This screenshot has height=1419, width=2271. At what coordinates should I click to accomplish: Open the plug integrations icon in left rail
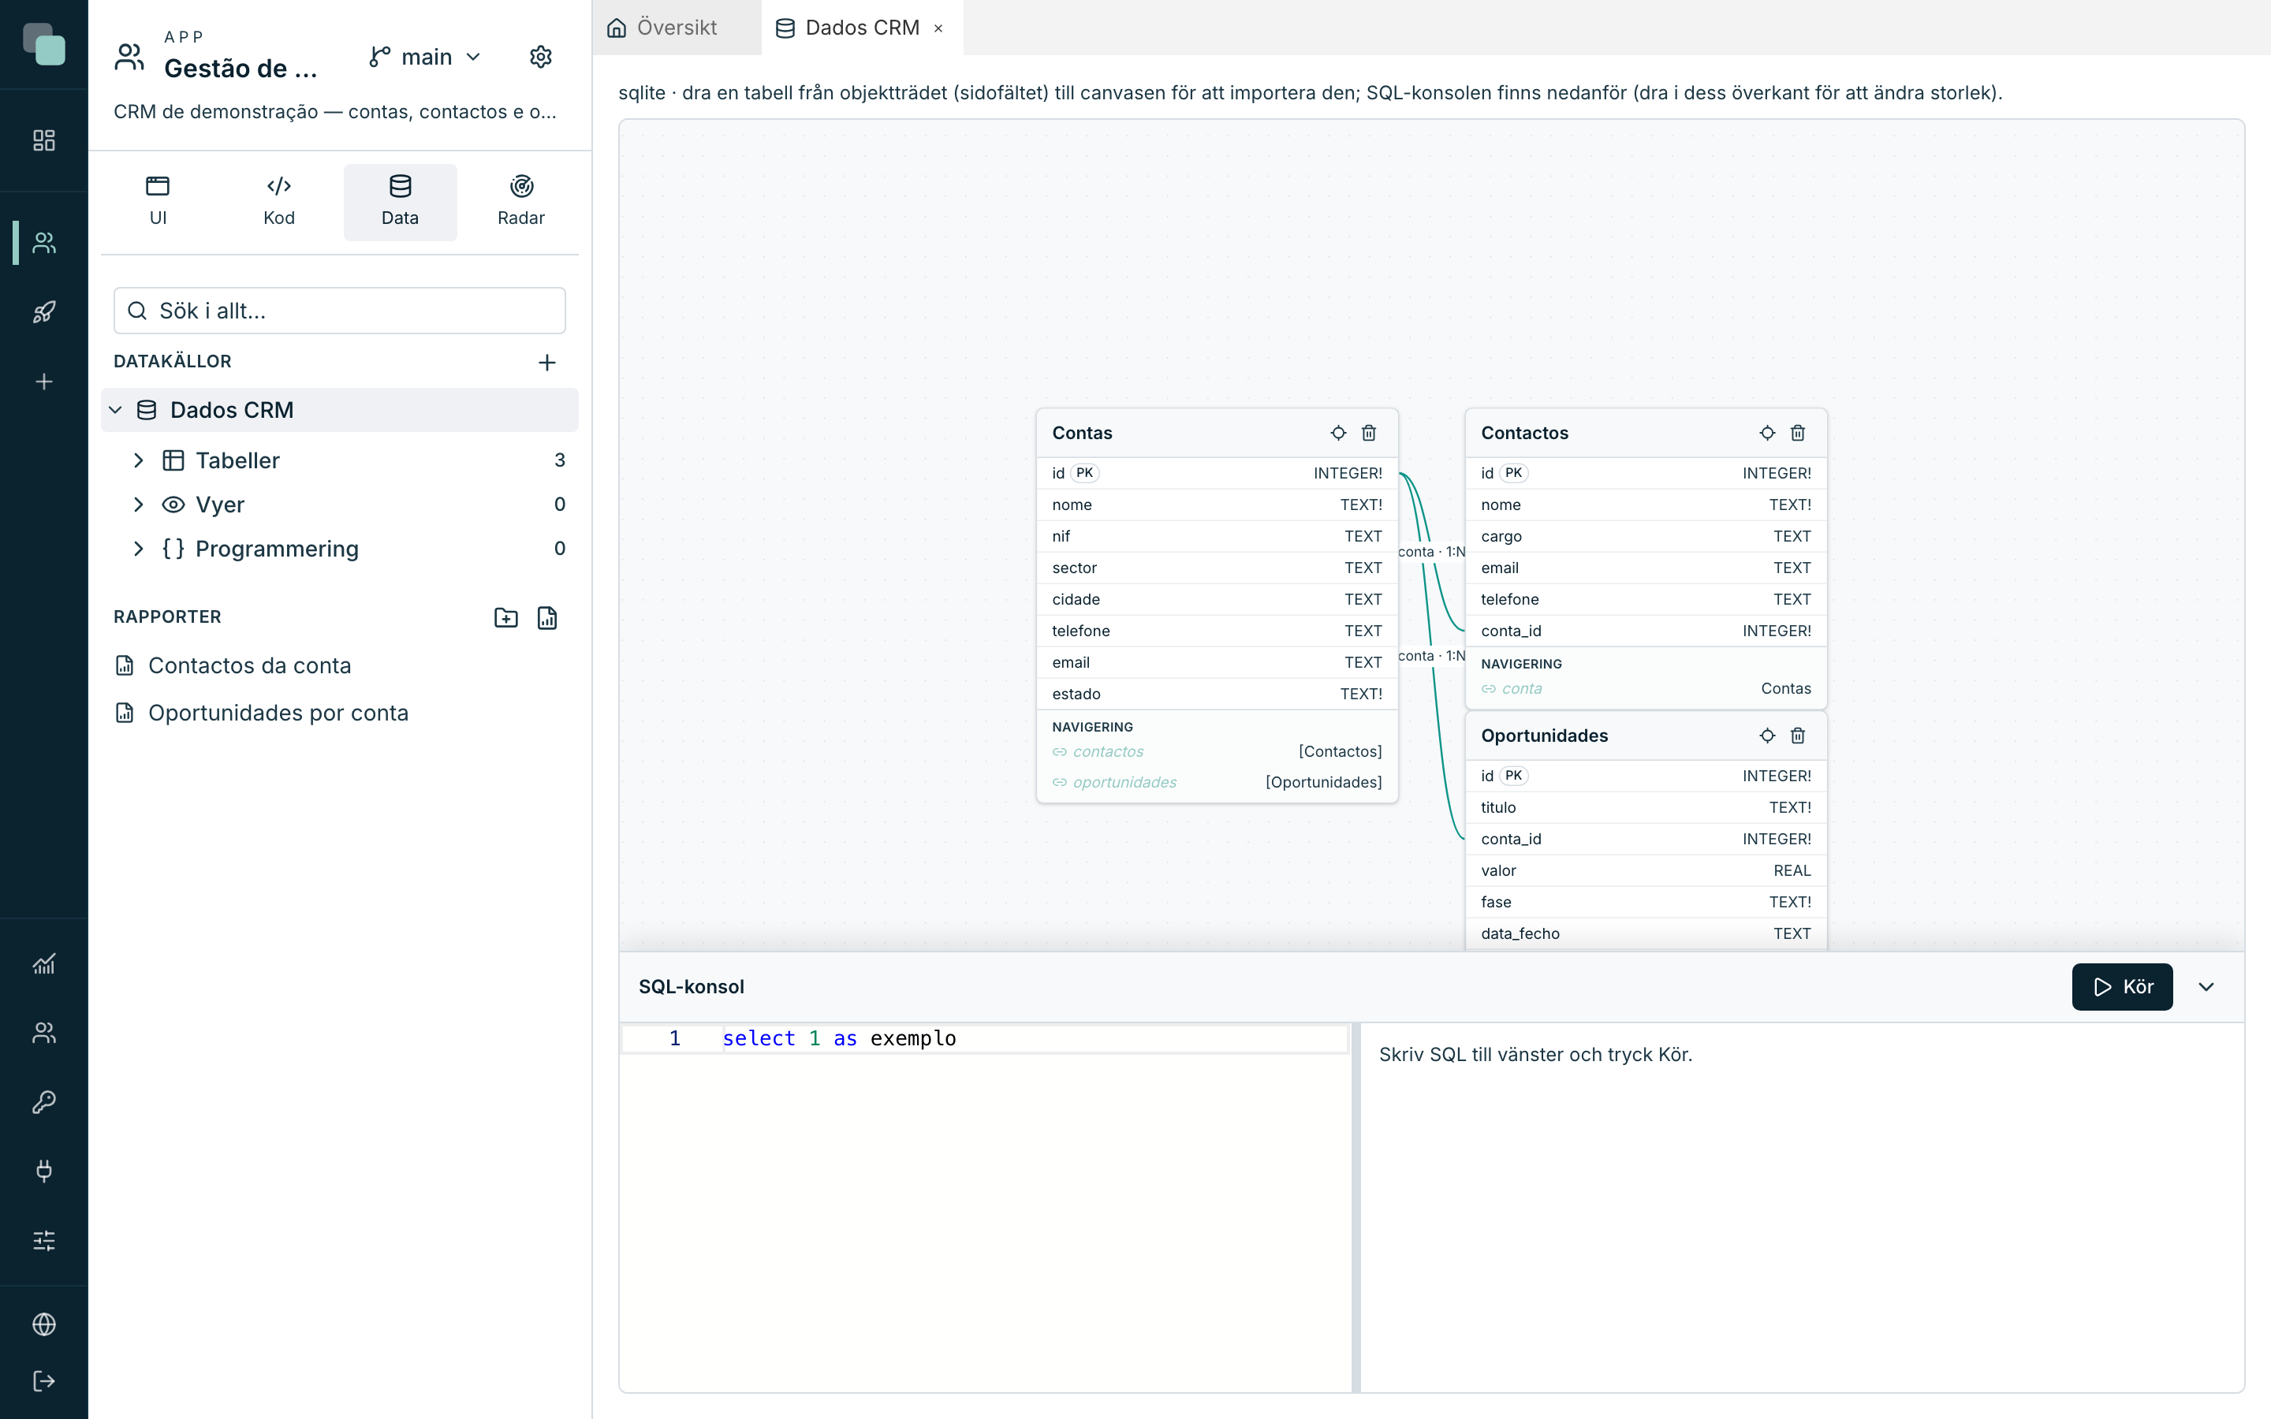coord(44,1171)
